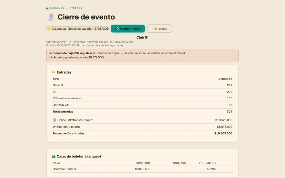Click the Recaudación entradas label
This screenshot has height=178, width=285.
pyautogui.click(x=69, y=133)
